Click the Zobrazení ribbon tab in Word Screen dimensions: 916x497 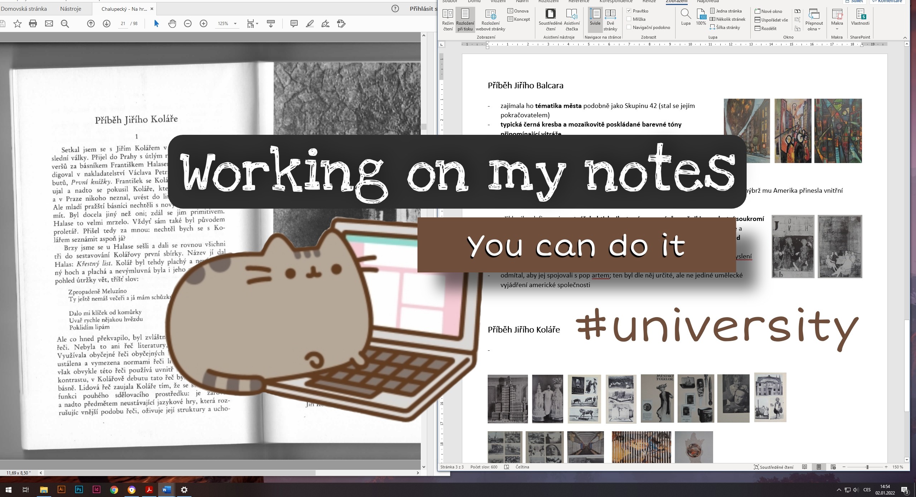pyautogui.click(x=676, y=1)
